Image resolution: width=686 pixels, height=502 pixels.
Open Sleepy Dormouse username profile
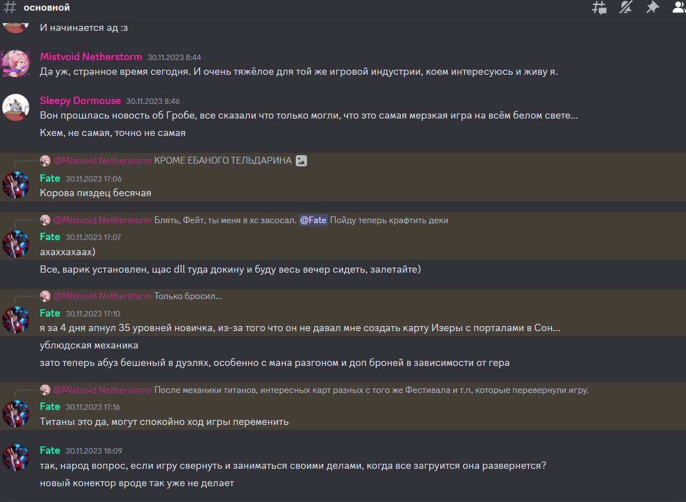pyautogui.click(x=80, y=101)
